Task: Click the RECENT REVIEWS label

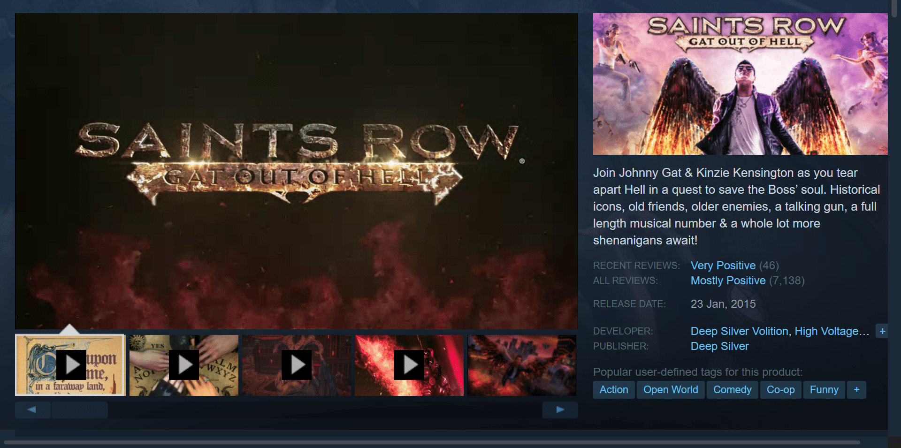Action: [636, 266]
